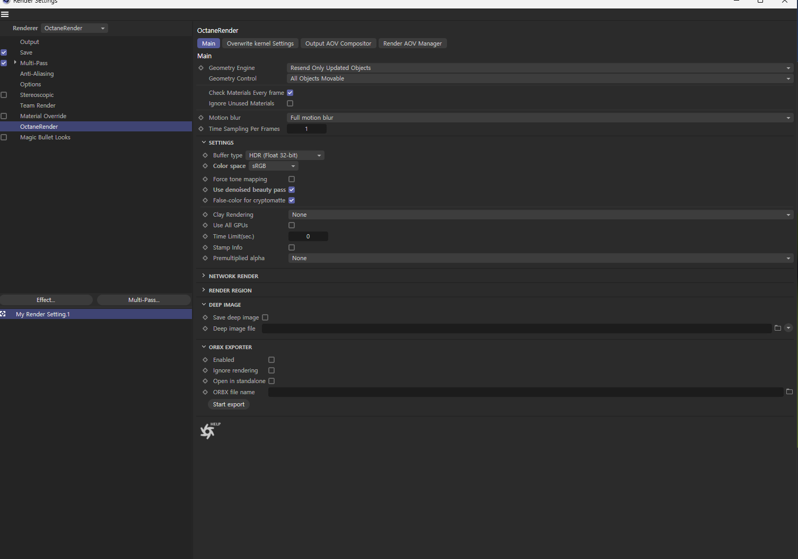The height and width of the screenshot is (559, 798).
Task: Click the Time Sampling Per Frames field
Action: pyautogui.click(x=306, y=129)
